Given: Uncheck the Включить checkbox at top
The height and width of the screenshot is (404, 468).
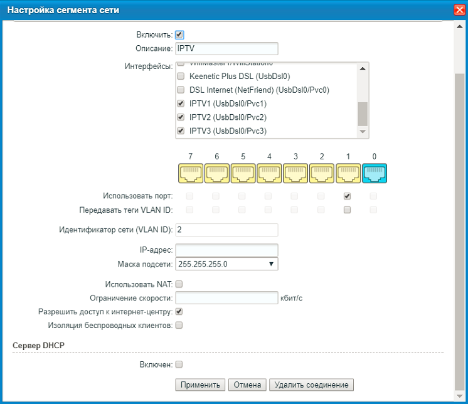Looking at the screenshot, I should [179, 35].
